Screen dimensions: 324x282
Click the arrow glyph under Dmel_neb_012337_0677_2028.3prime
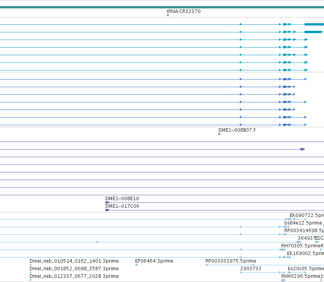[30, 280]
